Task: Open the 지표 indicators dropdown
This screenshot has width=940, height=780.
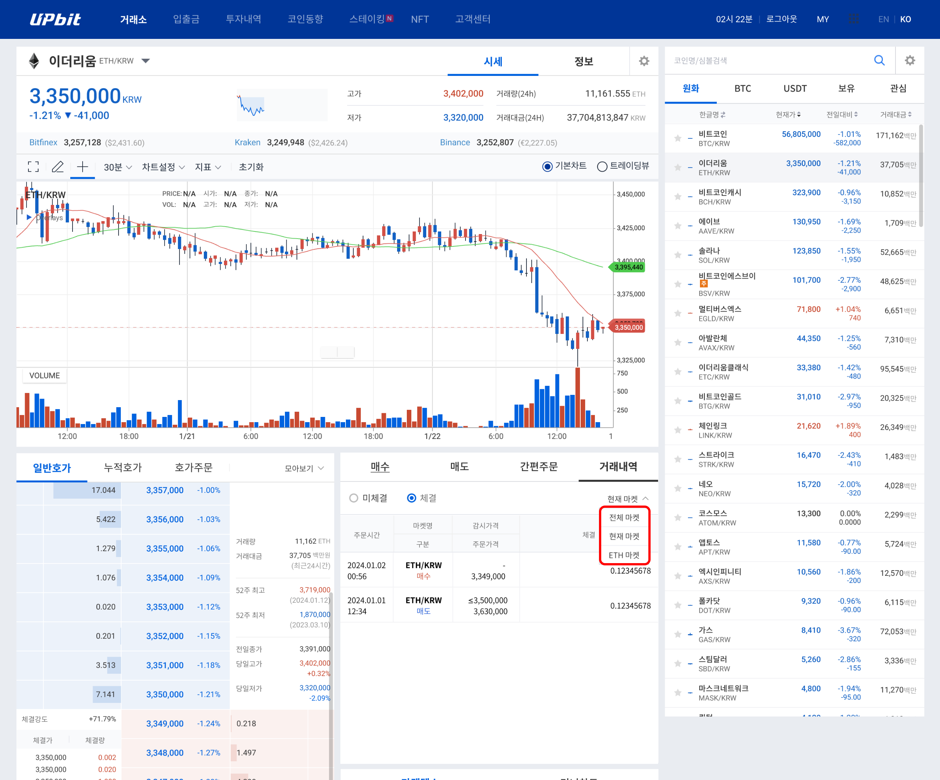Action: pyautogui.click(x=208, y=167)
